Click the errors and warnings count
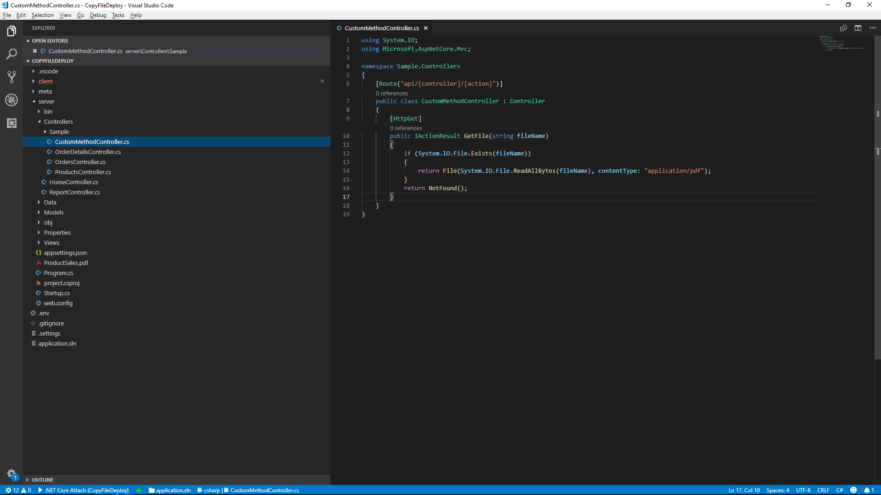881x495 pixels. pyautogui.click(x=18, y=490)
